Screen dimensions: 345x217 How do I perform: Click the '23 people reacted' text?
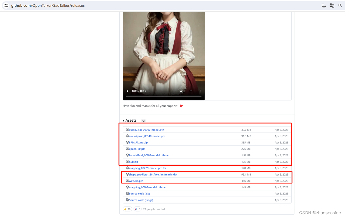[x=154, y=209]
